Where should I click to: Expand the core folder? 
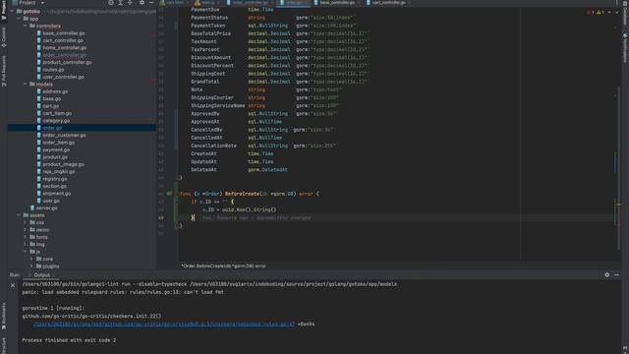pyautogui.click(x=31, y=259)
